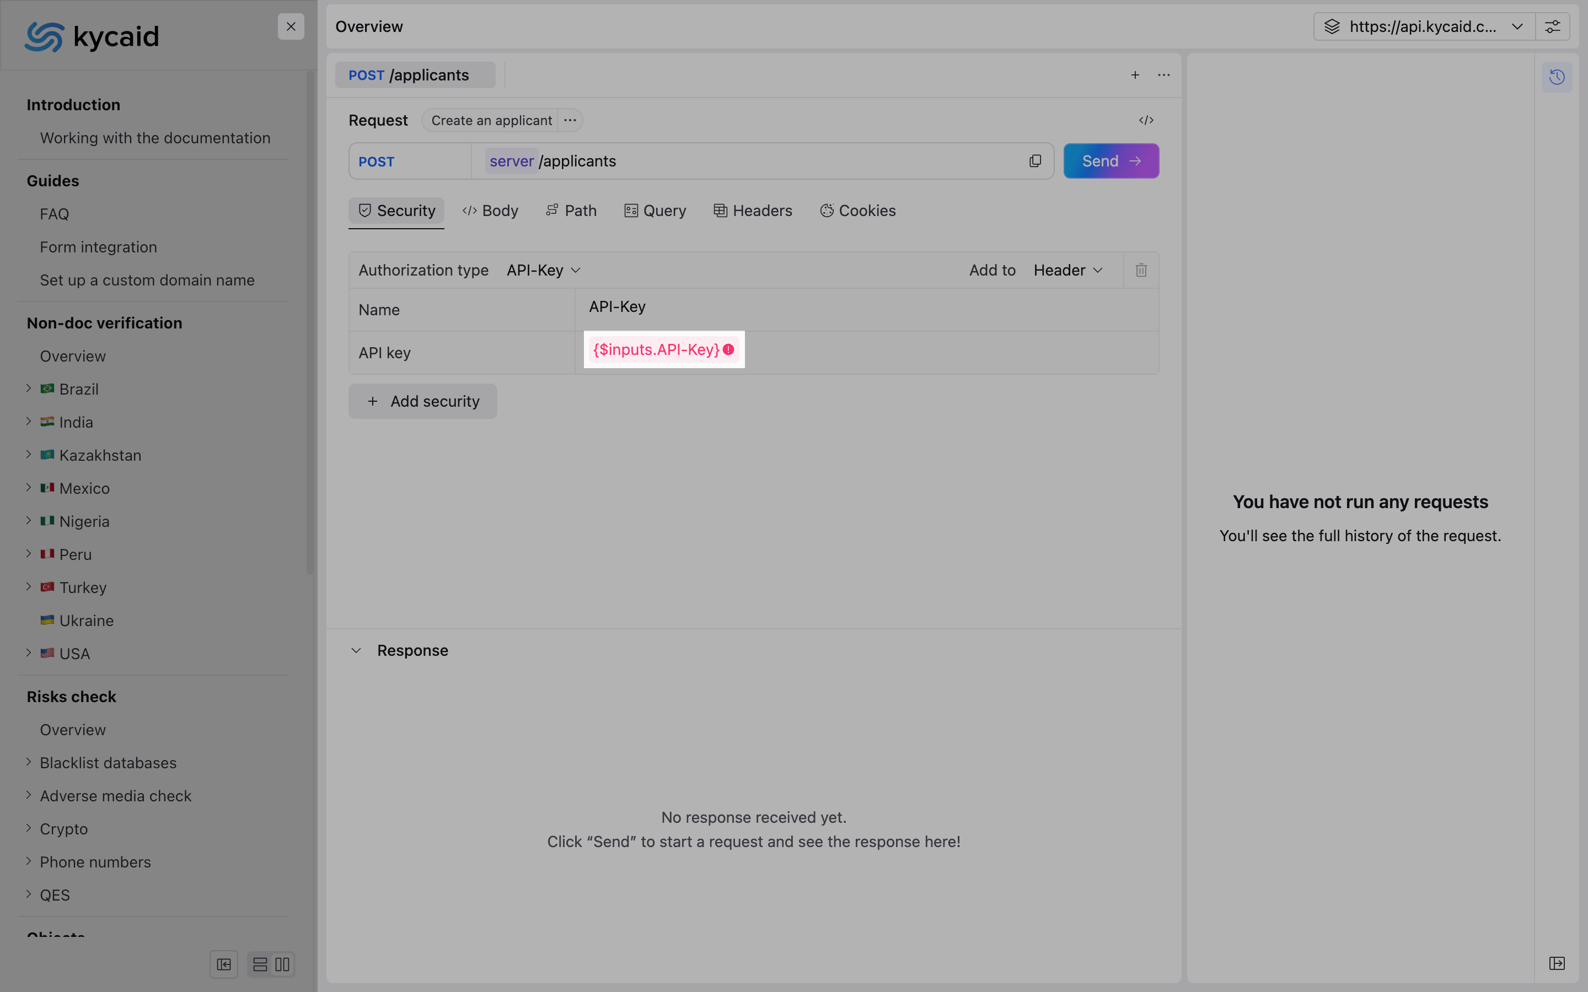Click the bottom-right panel collapse icon
This screenshot has width=1588, height=992.
click(x=1557, y=963)
